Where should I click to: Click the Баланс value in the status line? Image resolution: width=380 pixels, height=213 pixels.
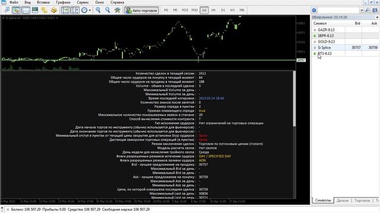(32, 209)
